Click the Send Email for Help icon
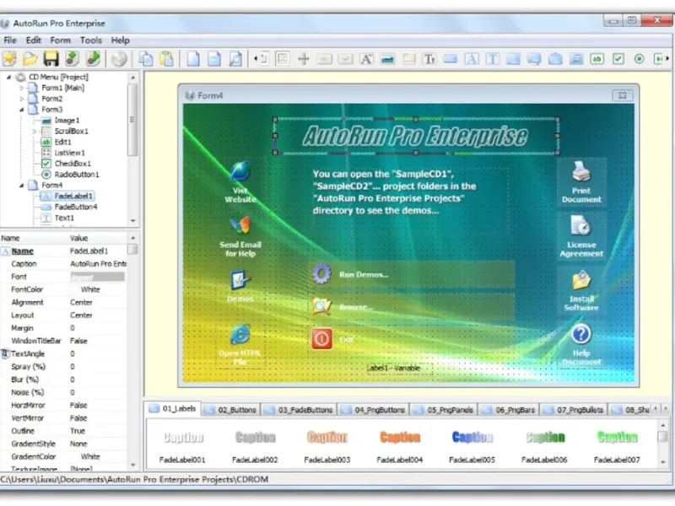Screen dimensions: 675x506 click(240, 224)
